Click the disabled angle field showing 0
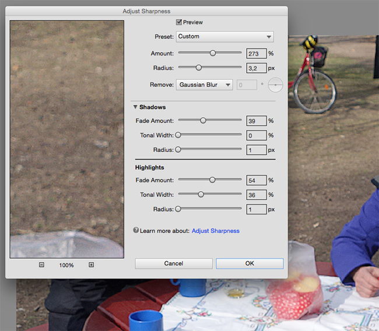 pyautogui.click(x=247, y=85)
